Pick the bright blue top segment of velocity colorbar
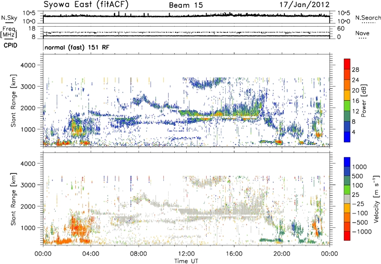 (347, 162)
